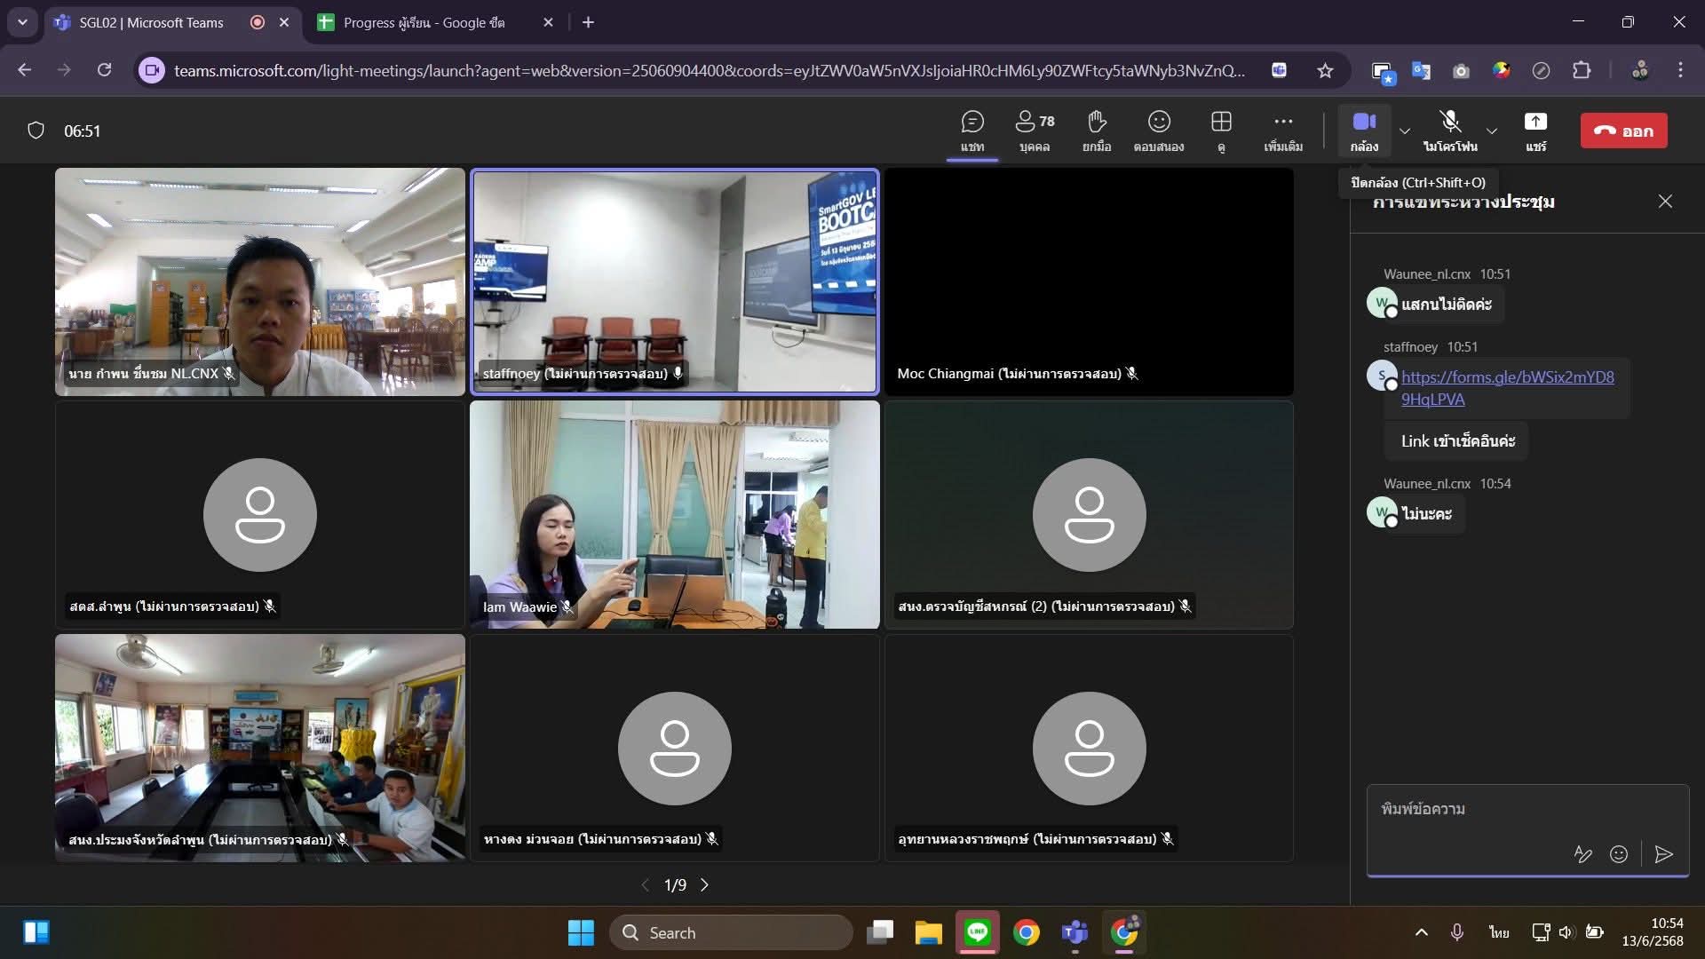
Task: Expand microphone options dropdown arrow
Action: pos(1492,131)
